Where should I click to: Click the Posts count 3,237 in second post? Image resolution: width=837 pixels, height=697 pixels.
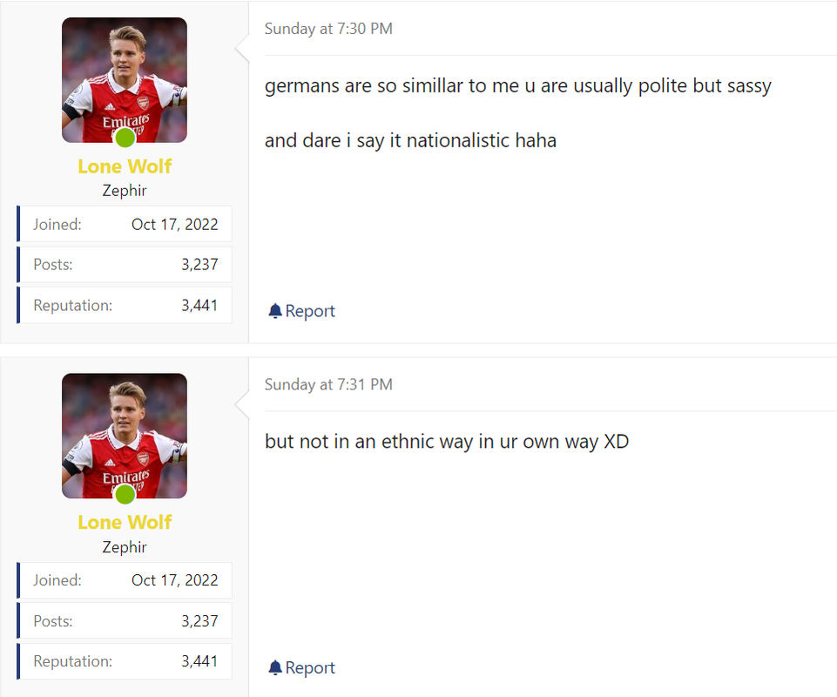pos(199,621)
